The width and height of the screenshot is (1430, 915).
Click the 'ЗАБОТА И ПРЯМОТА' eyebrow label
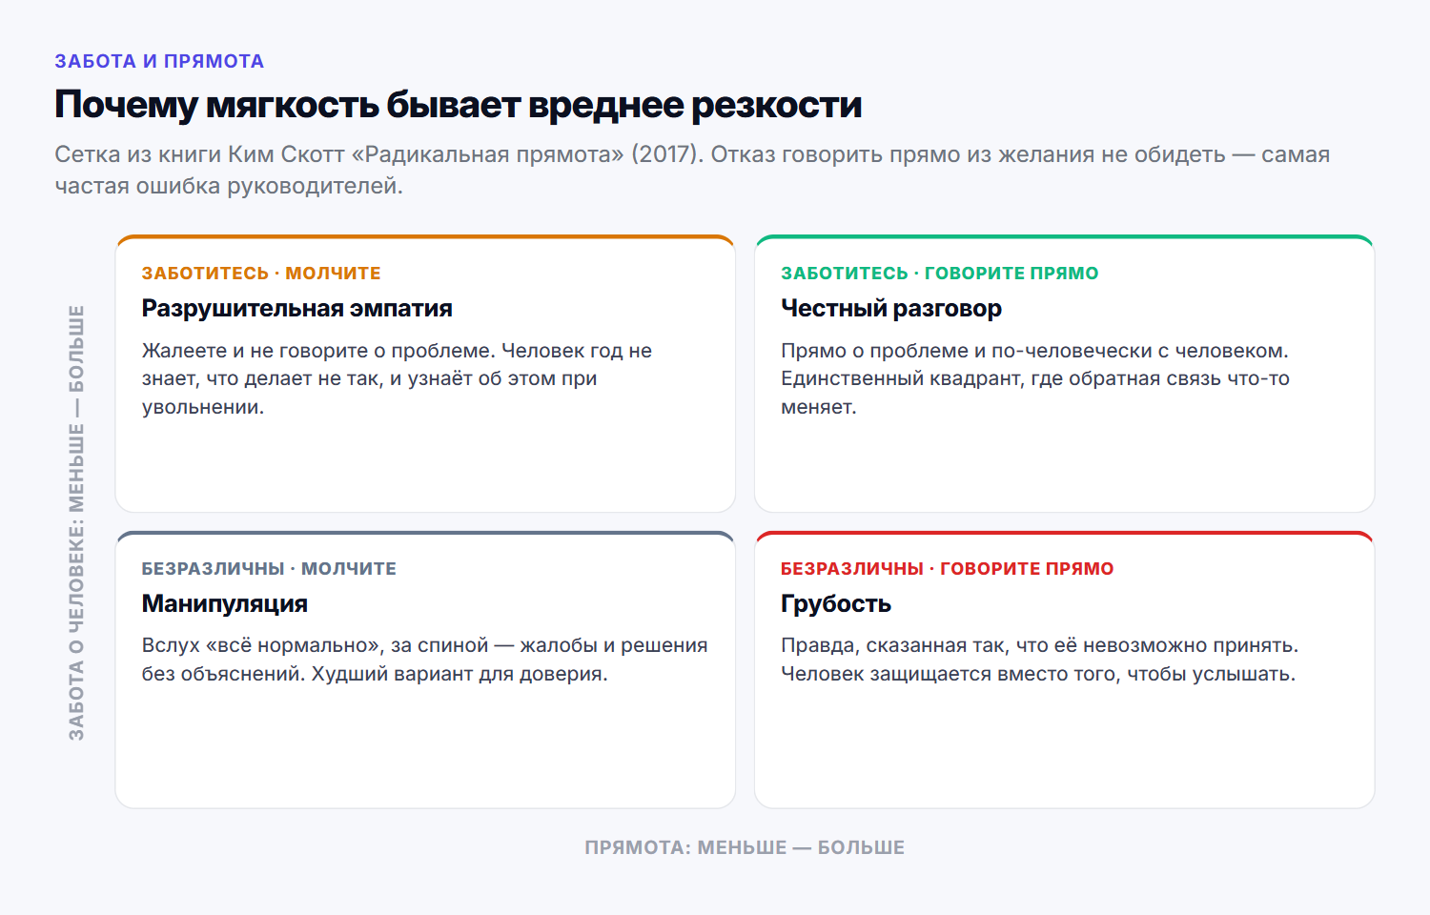[159, 61]
